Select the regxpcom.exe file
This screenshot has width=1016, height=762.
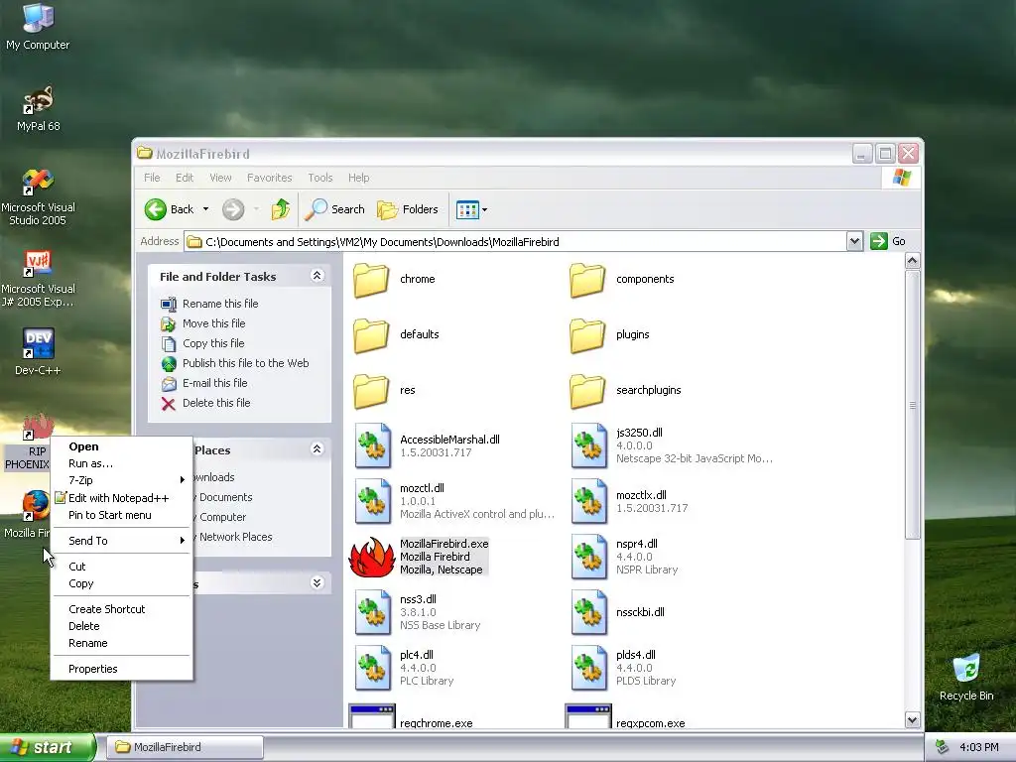[x=626, y=716]
